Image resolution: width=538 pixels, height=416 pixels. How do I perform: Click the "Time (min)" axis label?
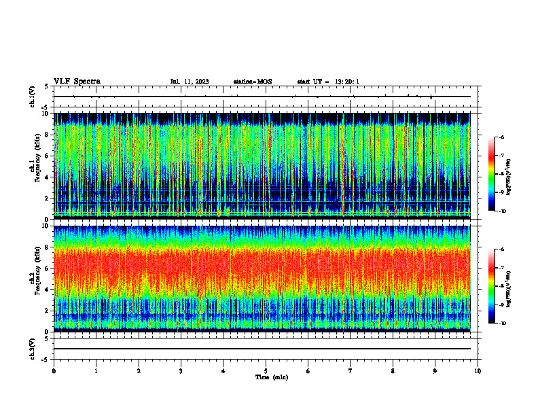point(272,377)
